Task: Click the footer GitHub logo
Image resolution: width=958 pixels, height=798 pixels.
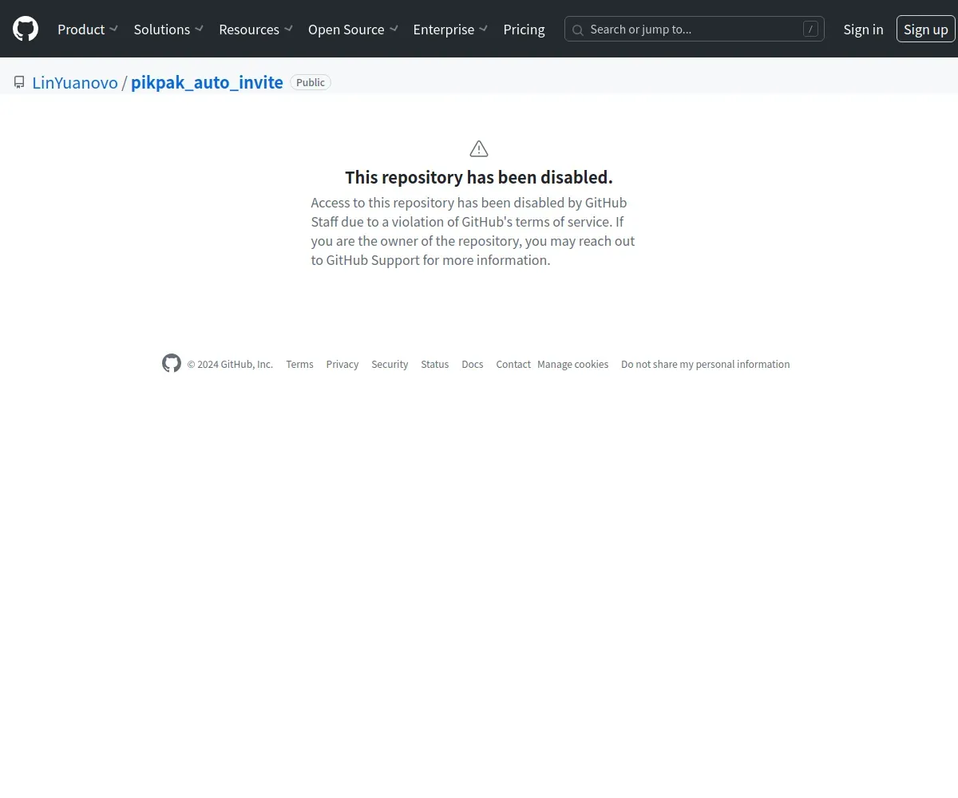Action: [x=172, y=363]
